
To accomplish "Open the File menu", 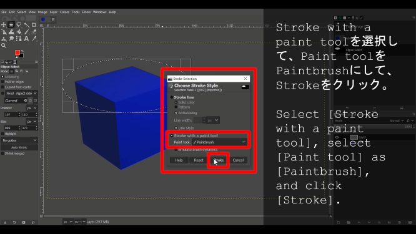I will click(4, 12).
